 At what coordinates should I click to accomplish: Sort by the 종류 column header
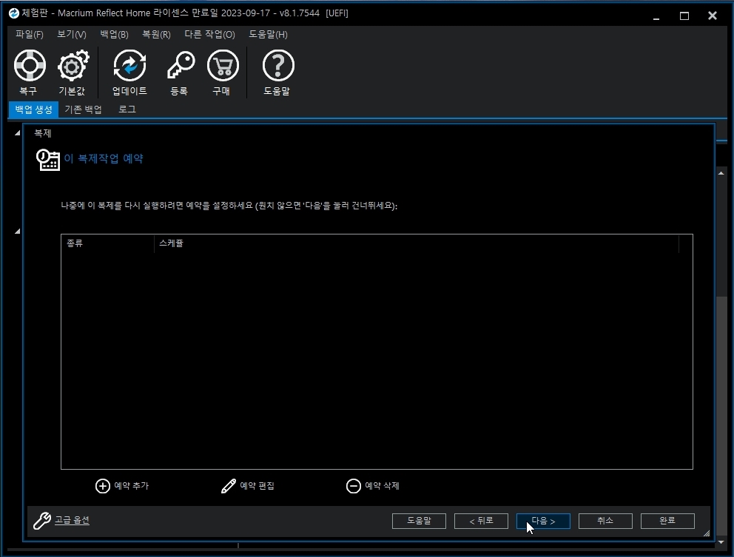pos(107,243)
